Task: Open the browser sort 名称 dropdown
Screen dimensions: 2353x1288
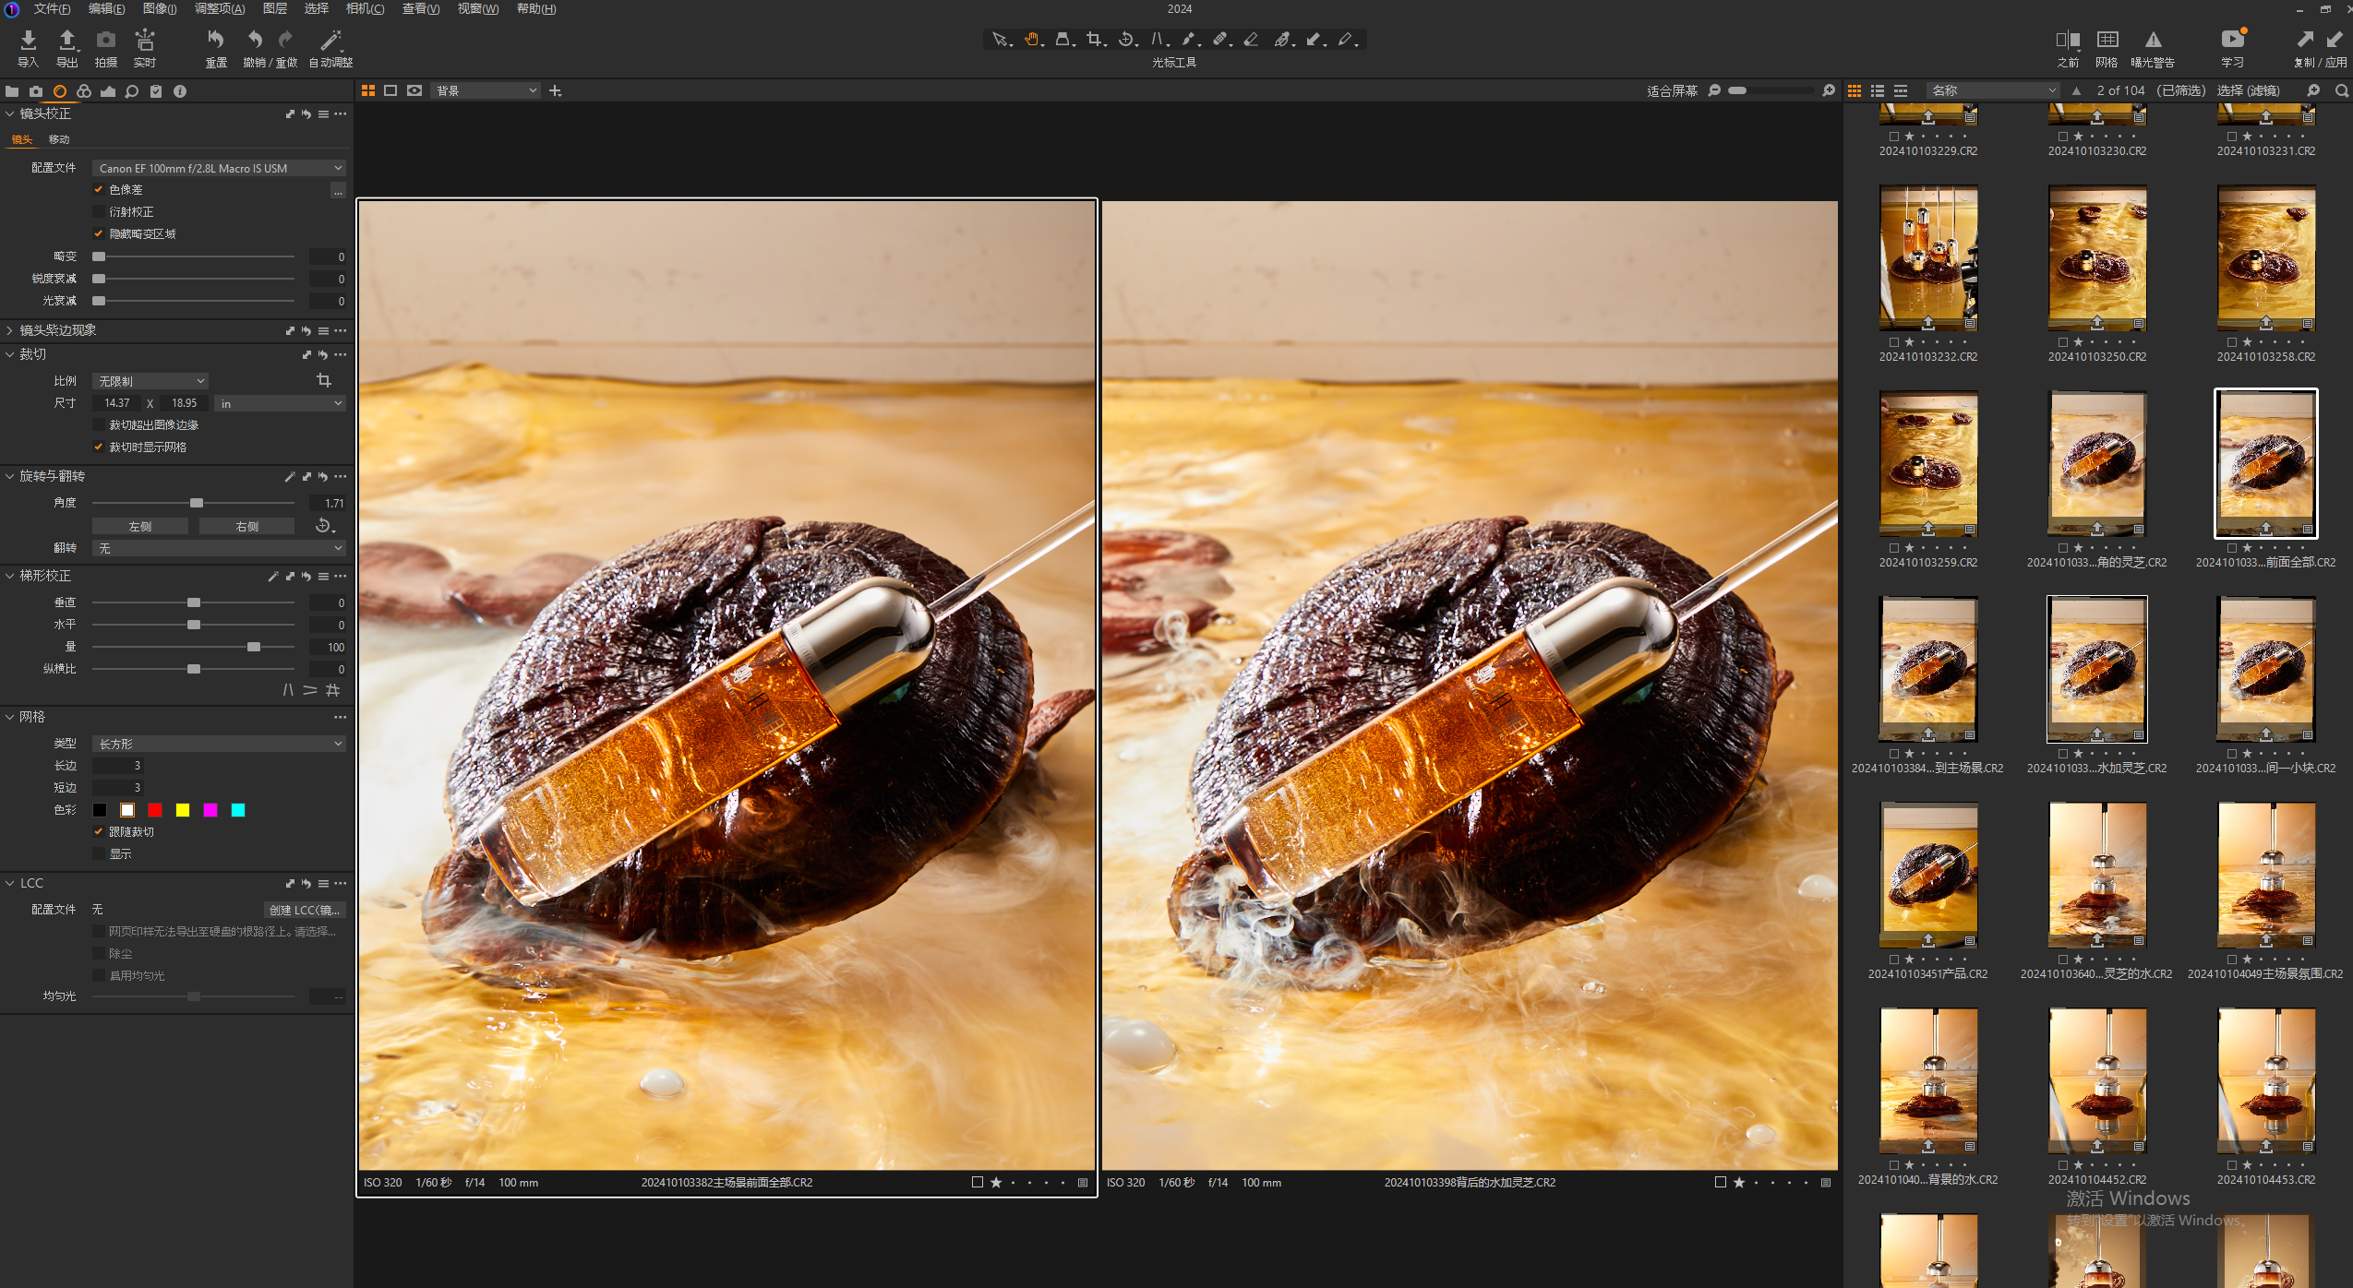Action: (x=1993, y=90)
